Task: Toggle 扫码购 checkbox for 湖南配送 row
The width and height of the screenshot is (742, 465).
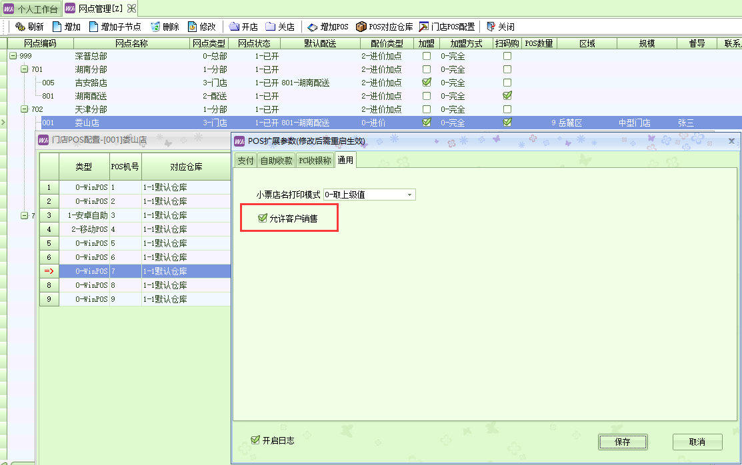Action: click(x=507, y=96)
